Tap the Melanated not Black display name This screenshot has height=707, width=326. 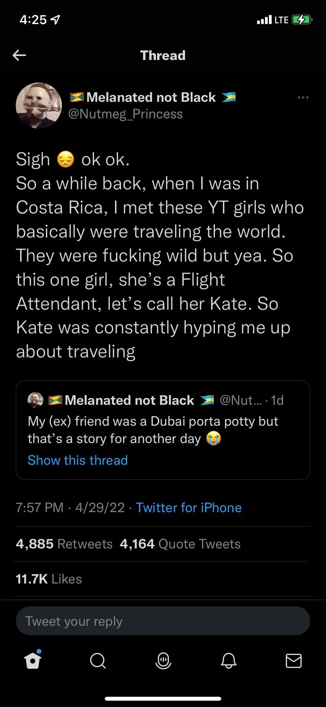pos(151,97)
